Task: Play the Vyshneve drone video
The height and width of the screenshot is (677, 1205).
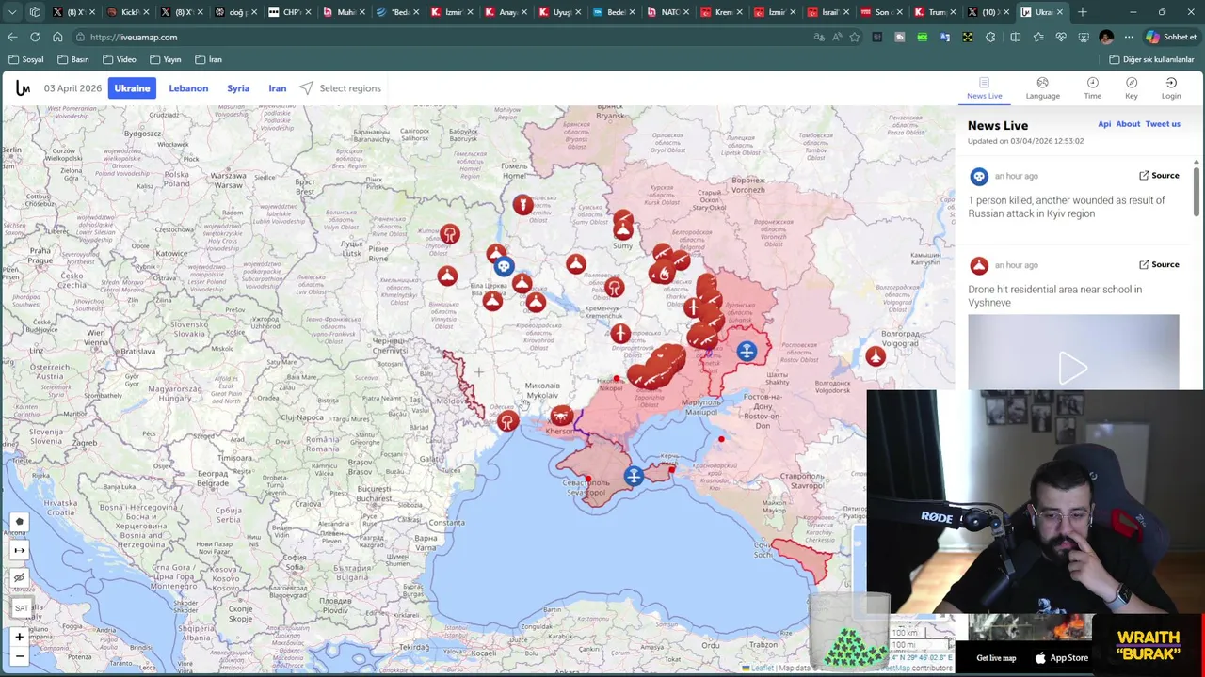Action: [1073, 367]
